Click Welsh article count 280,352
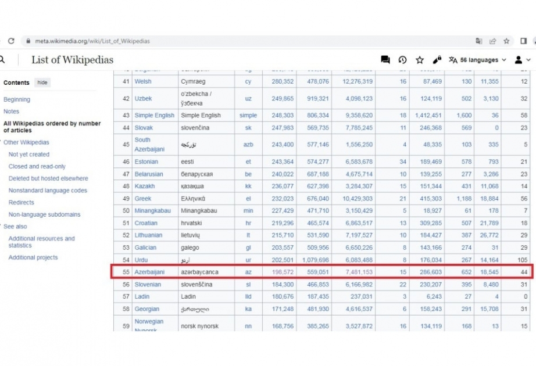536x366 pixels. [x=283, y=81]
